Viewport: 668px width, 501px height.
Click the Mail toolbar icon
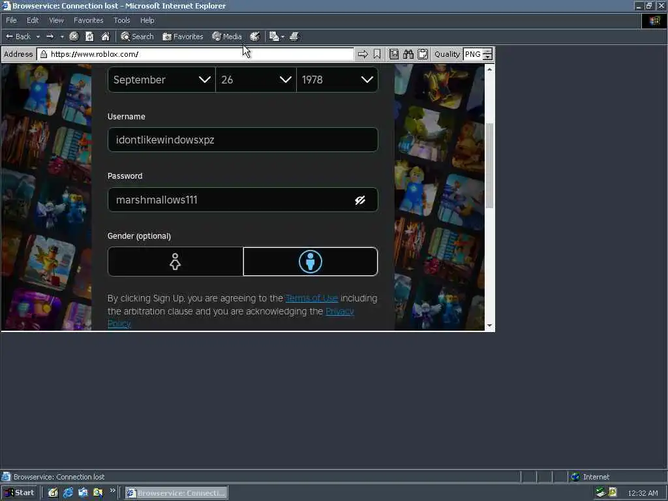coord(274,37)
